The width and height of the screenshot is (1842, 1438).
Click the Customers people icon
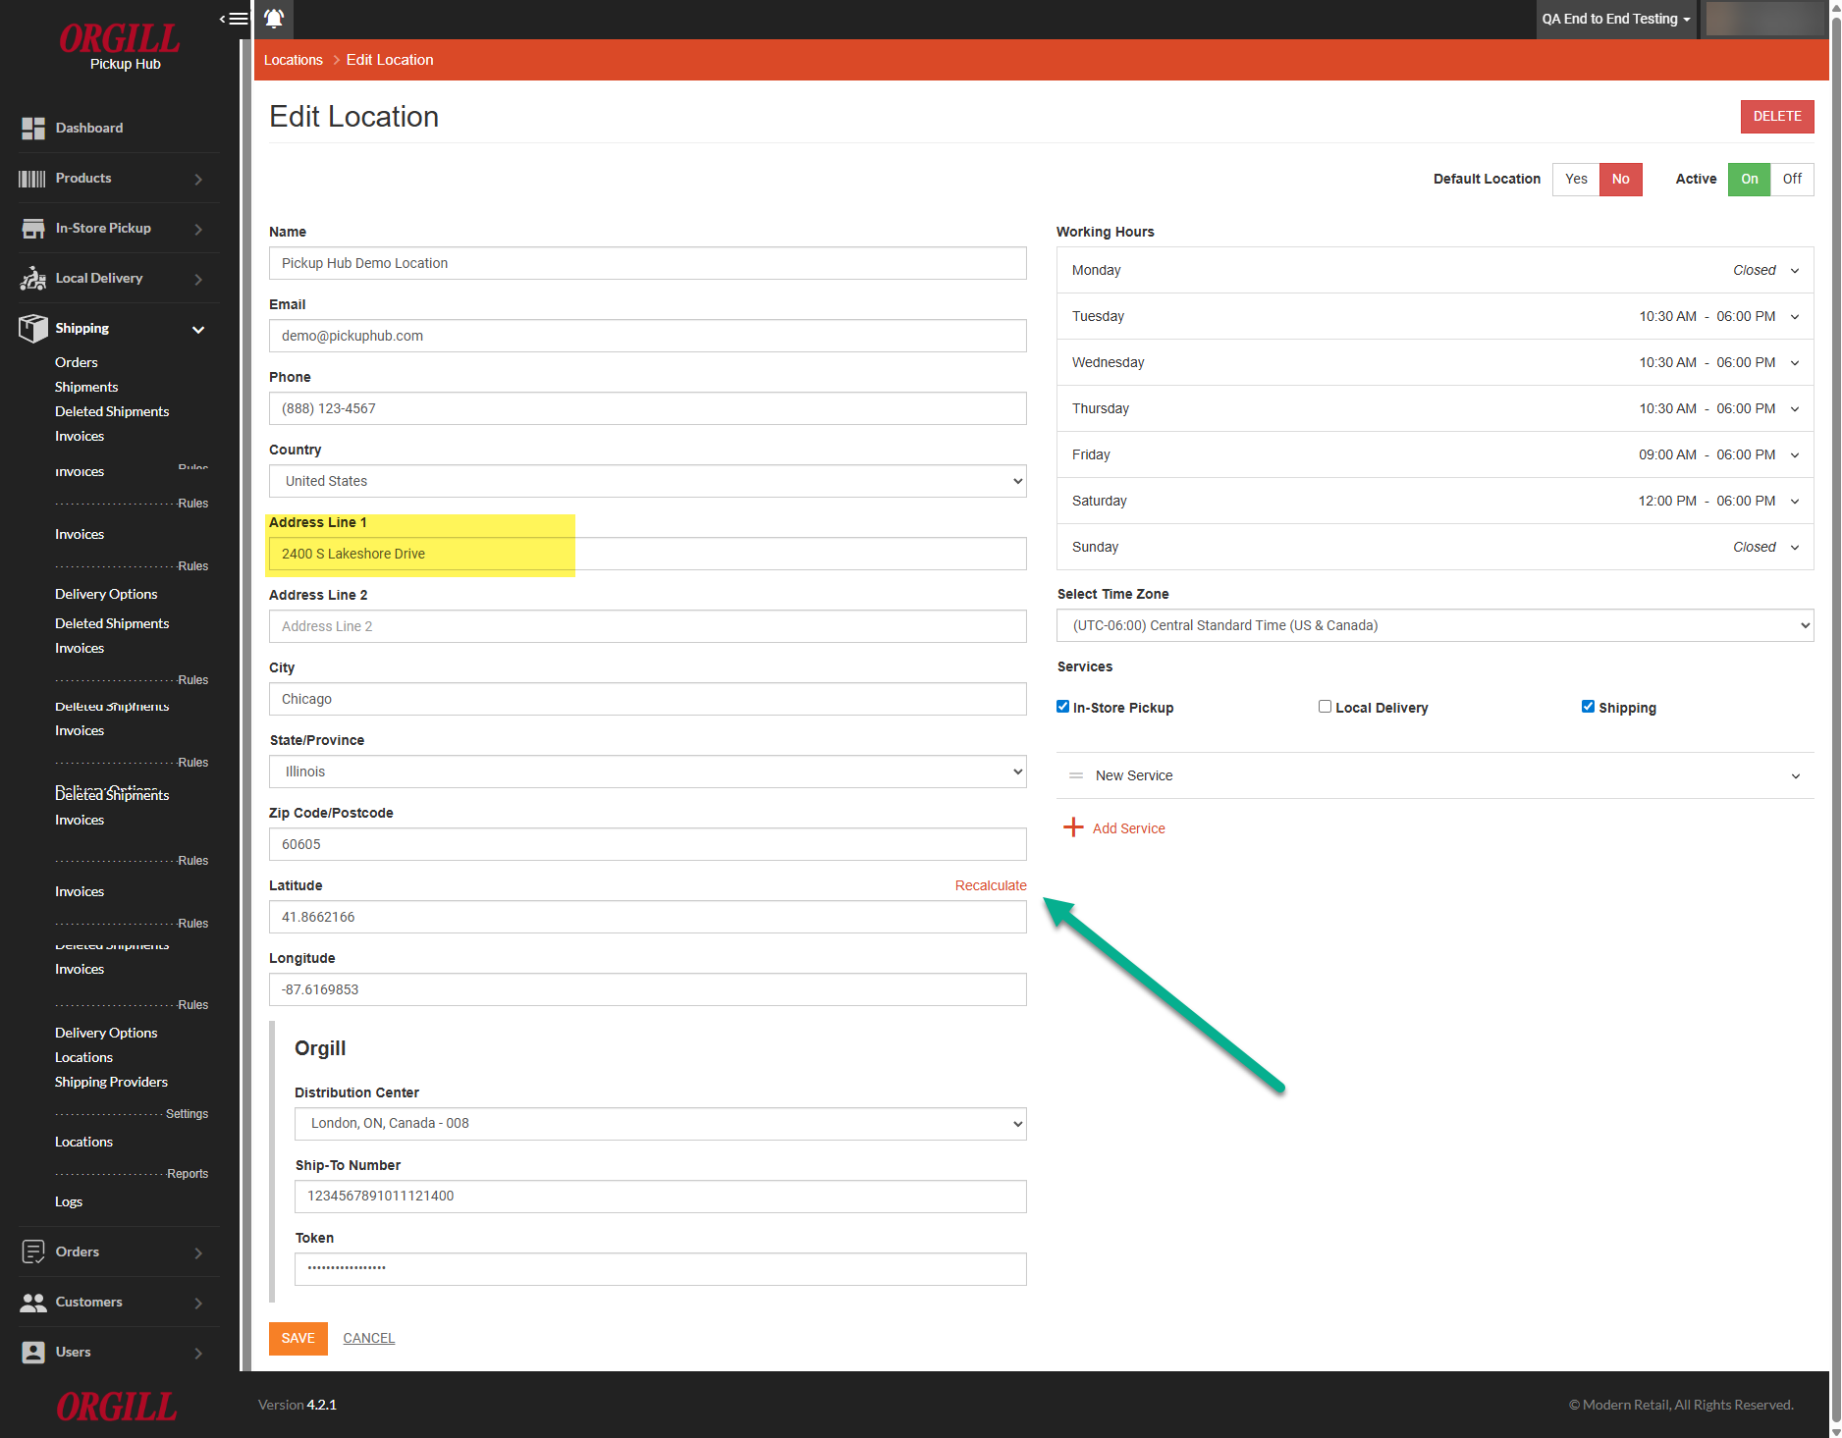[x=33, y=1303]
